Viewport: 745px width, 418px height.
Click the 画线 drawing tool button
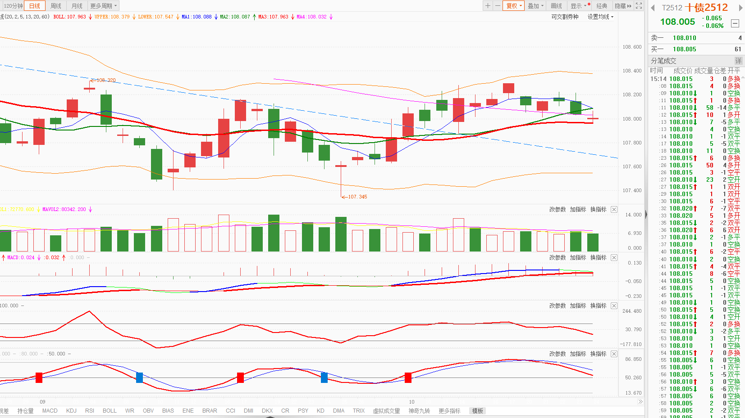(557, 6)
